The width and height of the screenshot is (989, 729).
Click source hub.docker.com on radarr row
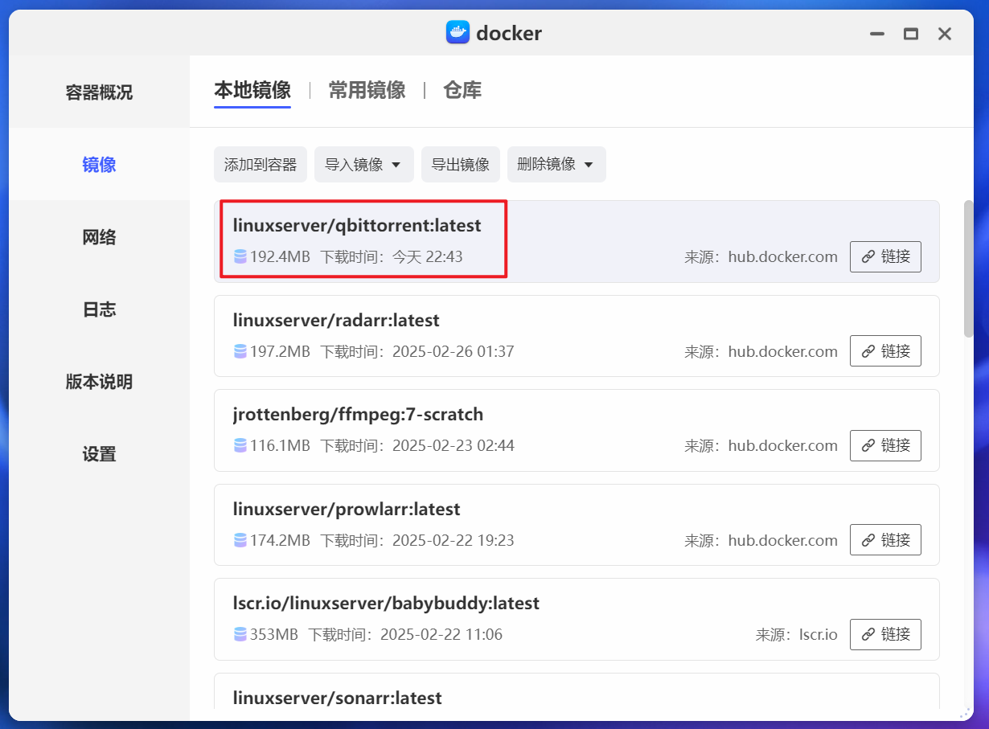[x=783, y=351]
